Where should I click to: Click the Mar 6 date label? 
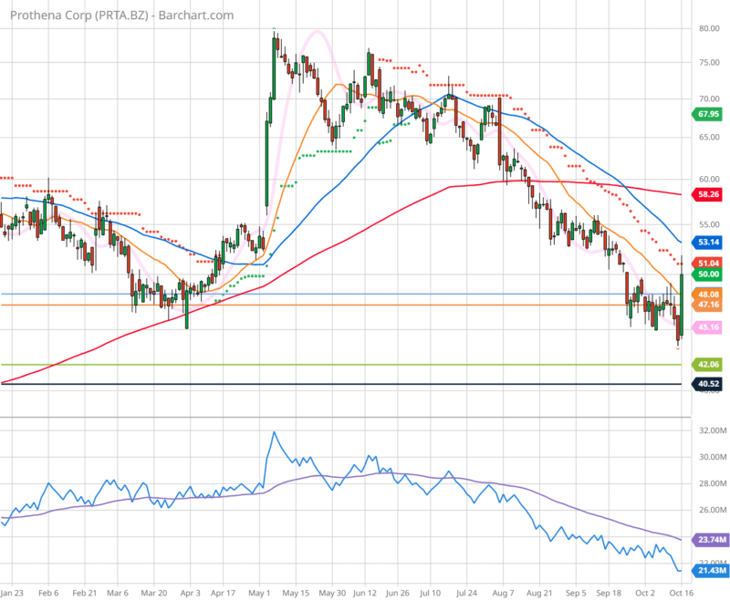point(118,593)
